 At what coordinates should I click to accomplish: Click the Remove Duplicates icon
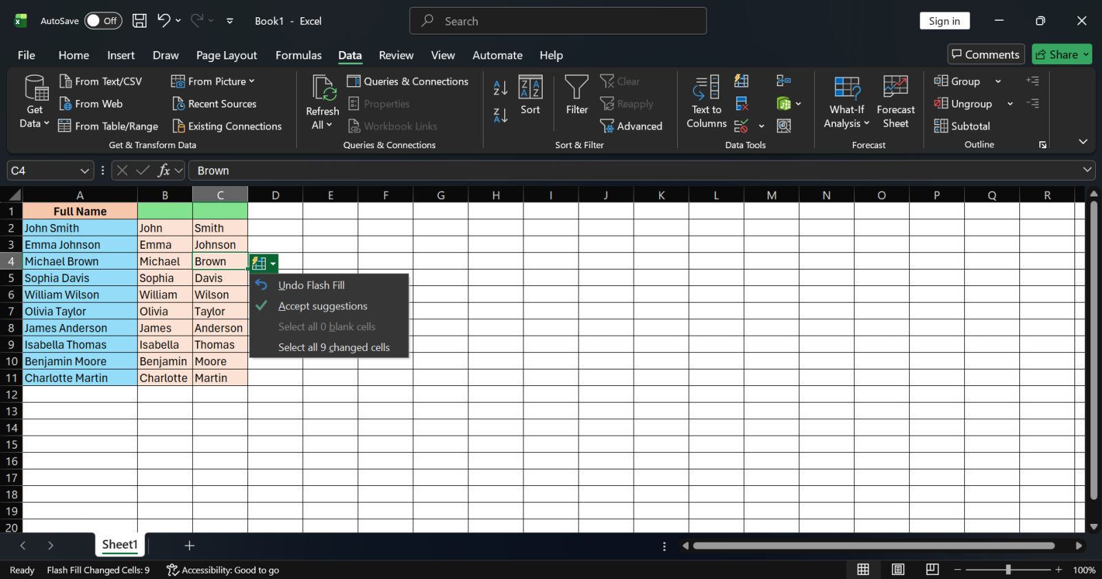tap(742, 104)
